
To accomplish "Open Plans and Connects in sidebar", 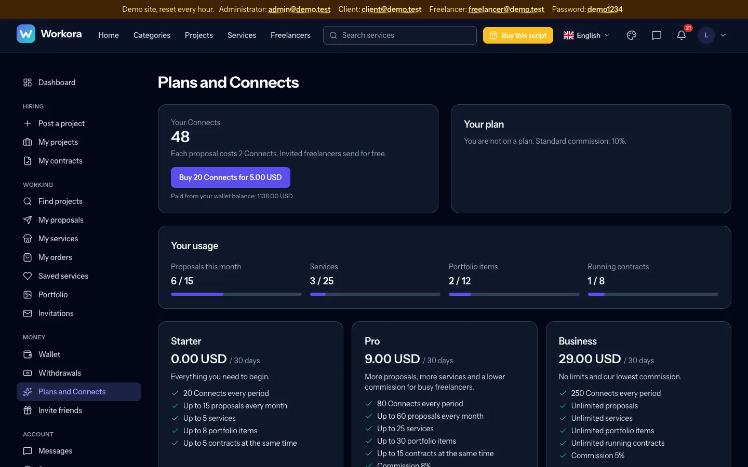I will point(79,392).
